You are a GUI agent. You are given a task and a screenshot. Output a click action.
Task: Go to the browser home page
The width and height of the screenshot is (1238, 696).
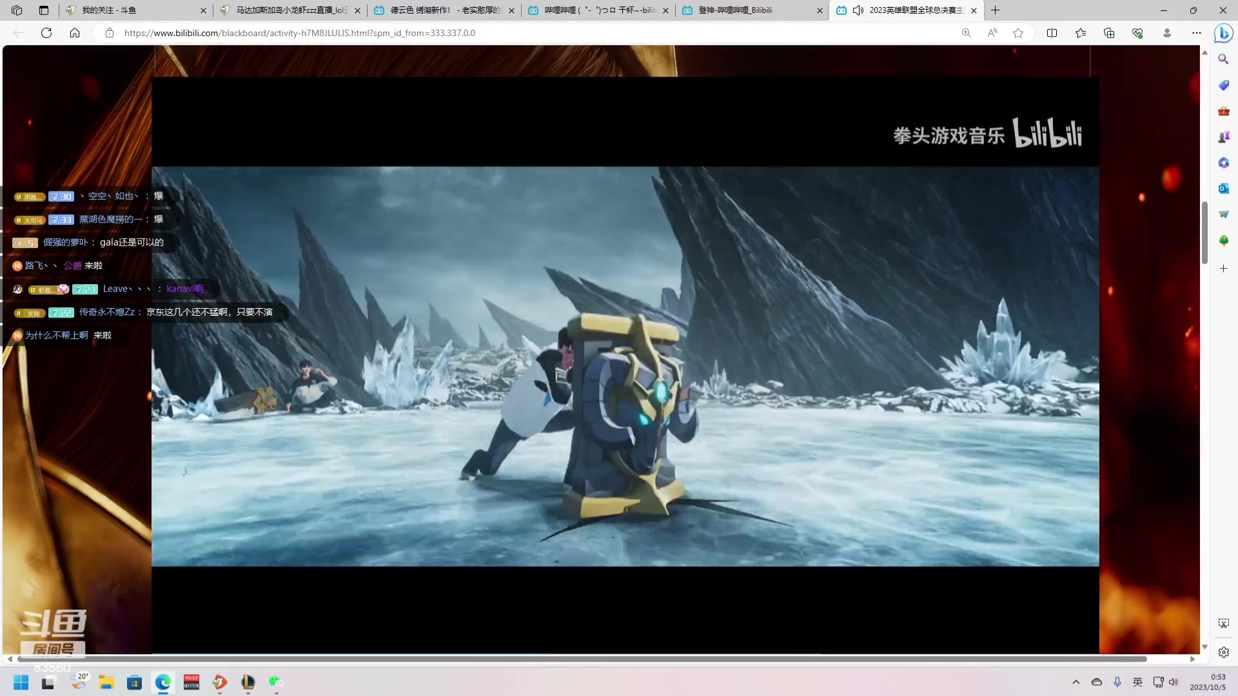coord(75,33)
